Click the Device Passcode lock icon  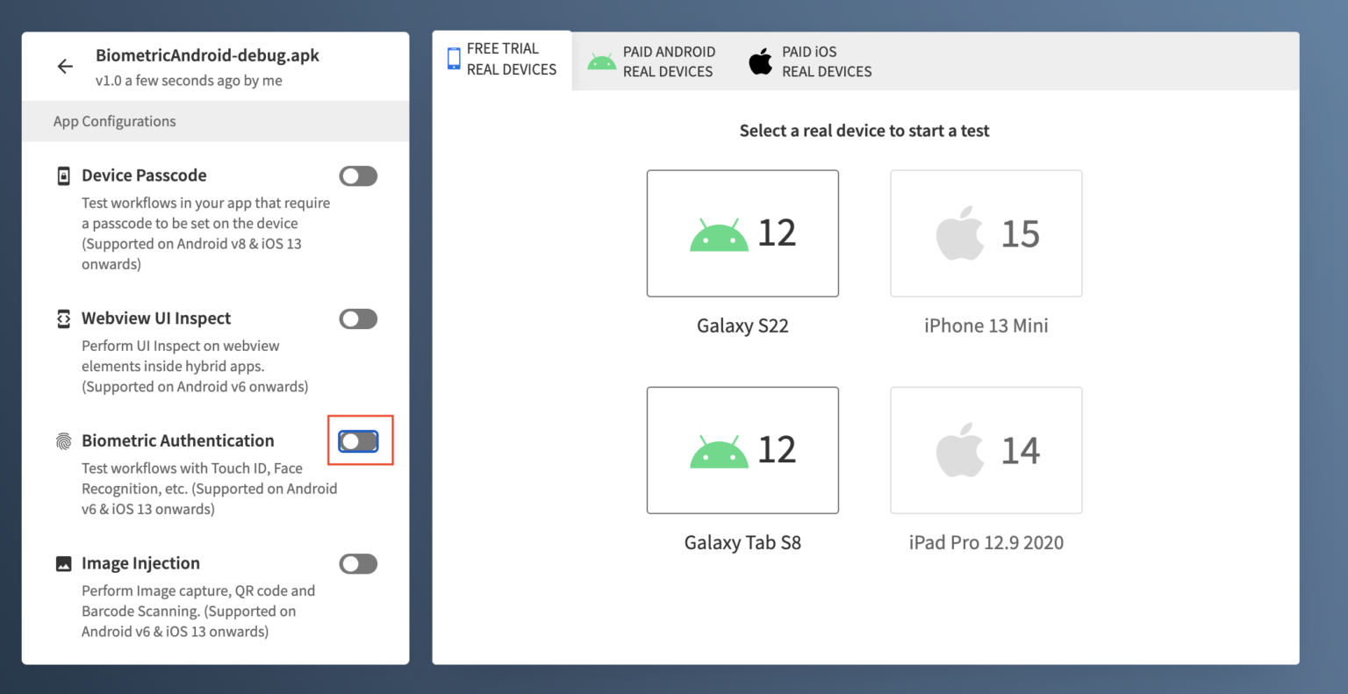[x=63, y=175]
